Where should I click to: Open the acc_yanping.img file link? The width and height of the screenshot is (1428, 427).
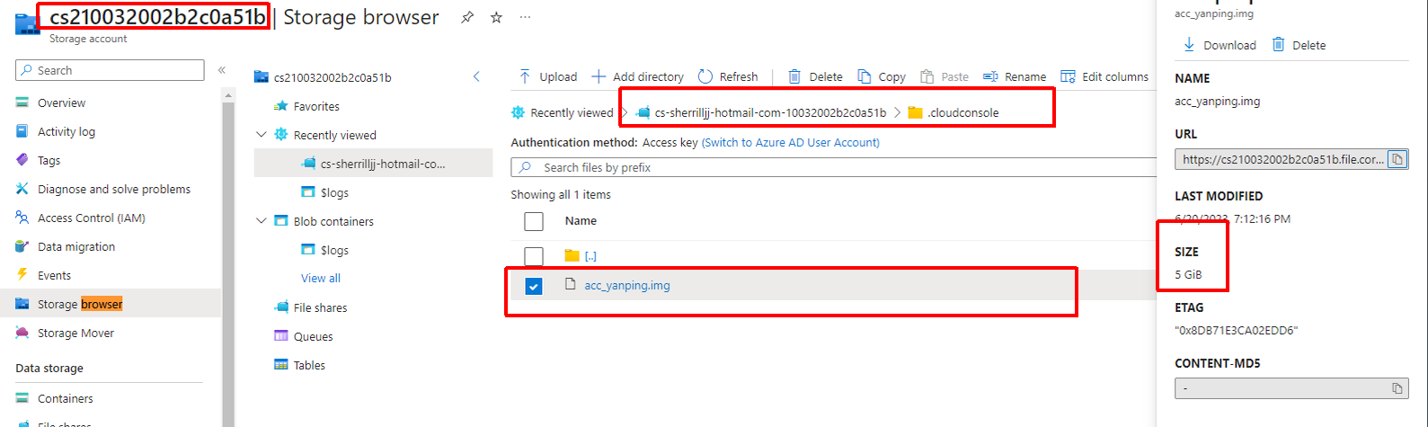pos(627,286)
